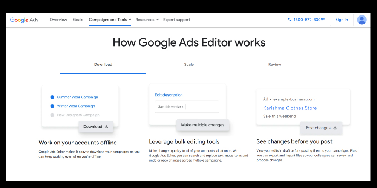Screen dimensions: 377x188
Task: Switch to the Download tab
Action: [103, 65]
